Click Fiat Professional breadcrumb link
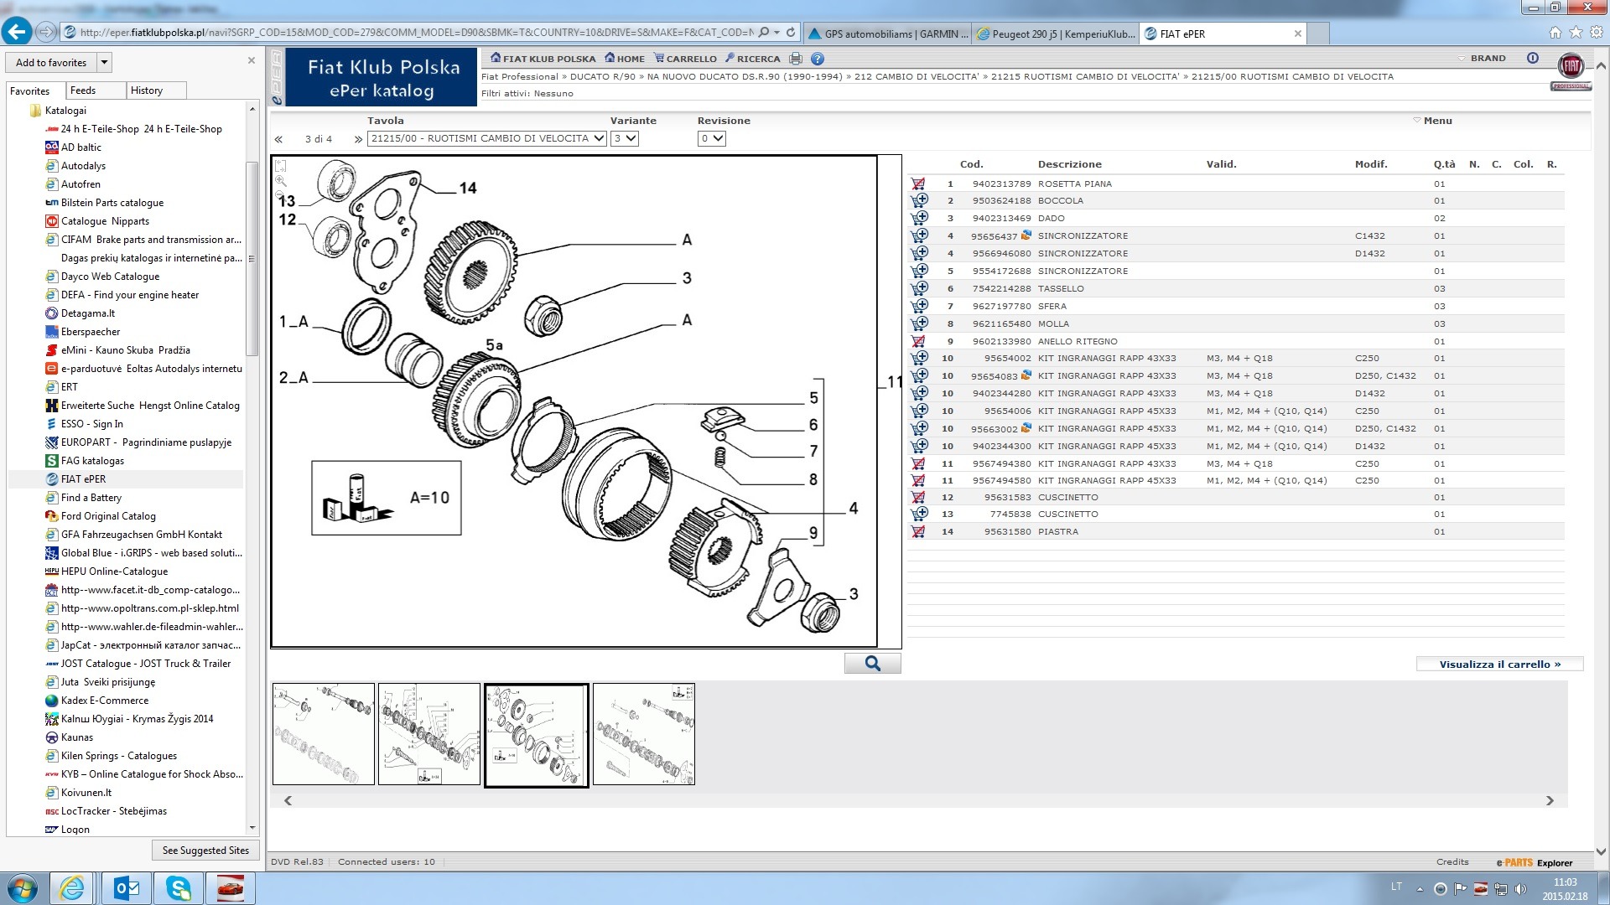The height and width of the screenshot is (905, 1610). pos(519,76)
